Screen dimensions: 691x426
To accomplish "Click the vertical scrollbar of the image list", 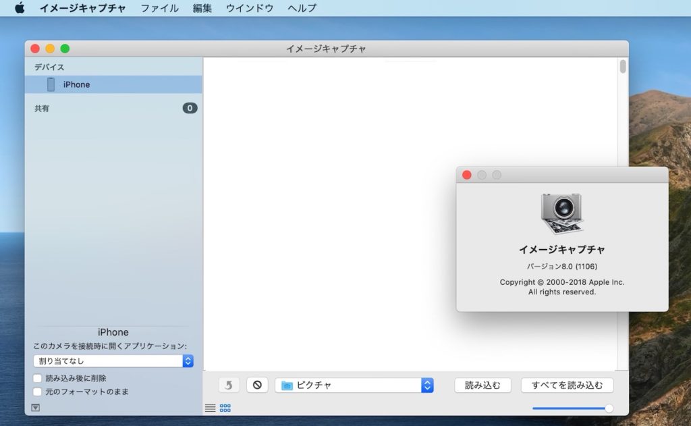I will tap(623, 67).
